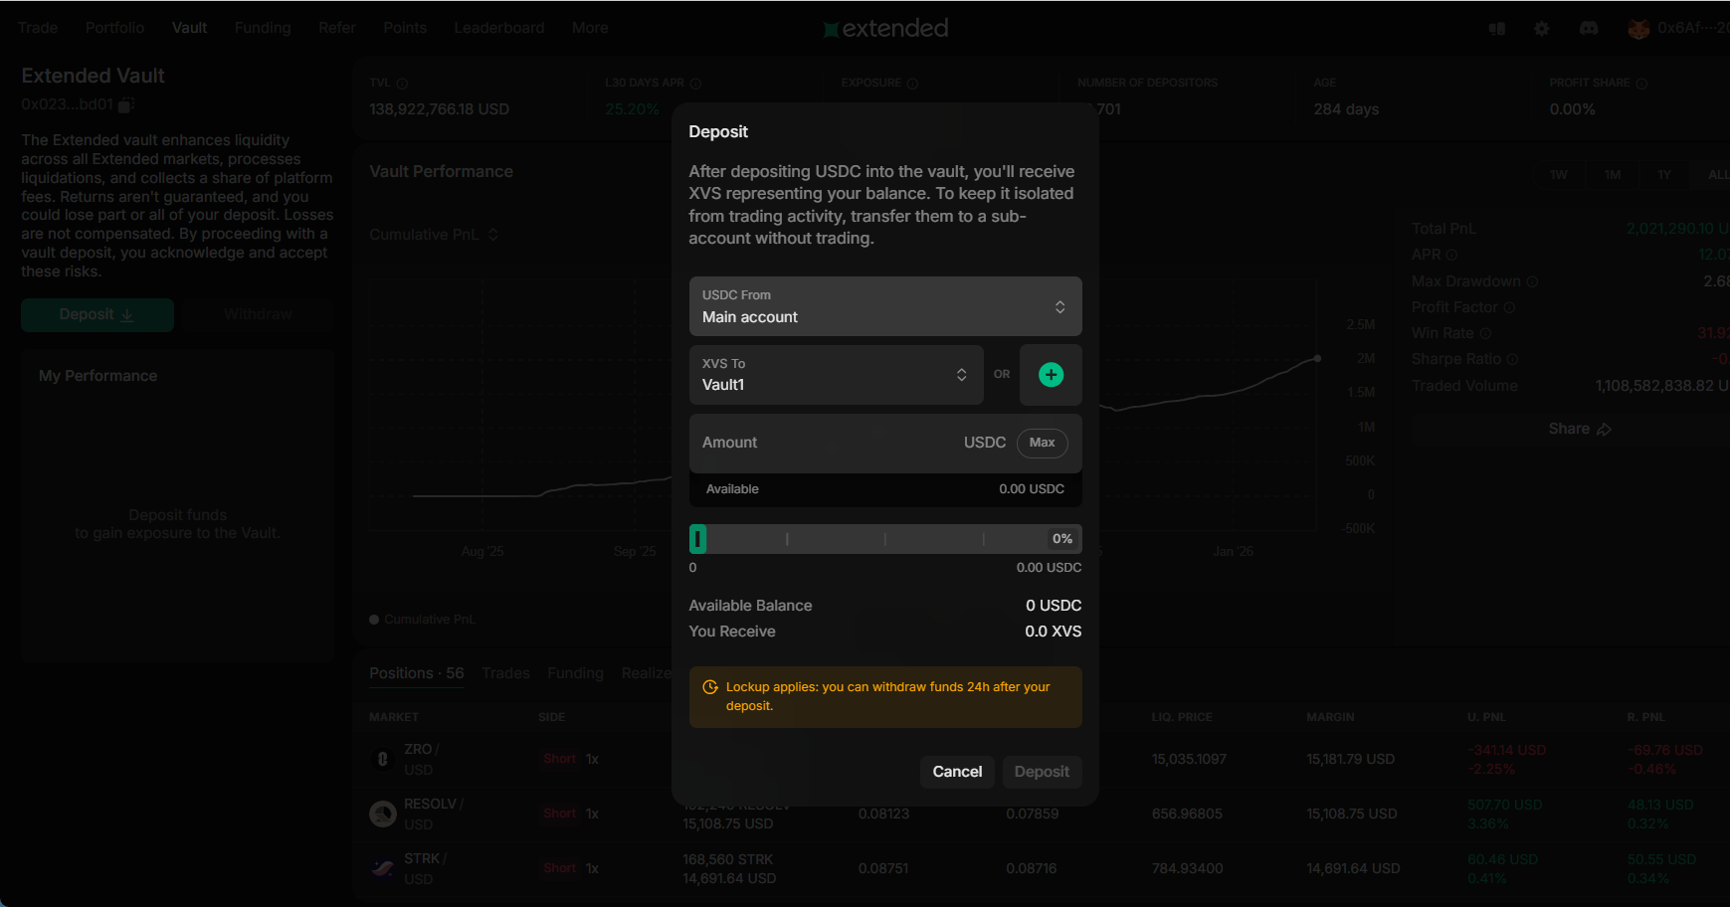Copy vault address with copy icon
1730x907 pixels.
pyautogui.click(x=126, y=104)
